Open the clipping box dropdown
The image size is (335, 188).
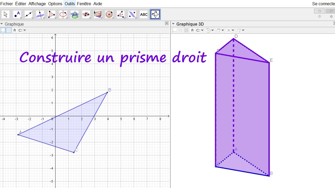click(230, 30)
